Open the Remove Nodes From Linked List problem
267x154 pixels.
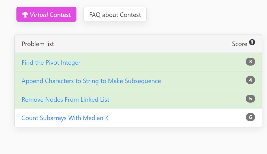pyautogui.click(x=65, y=99)
